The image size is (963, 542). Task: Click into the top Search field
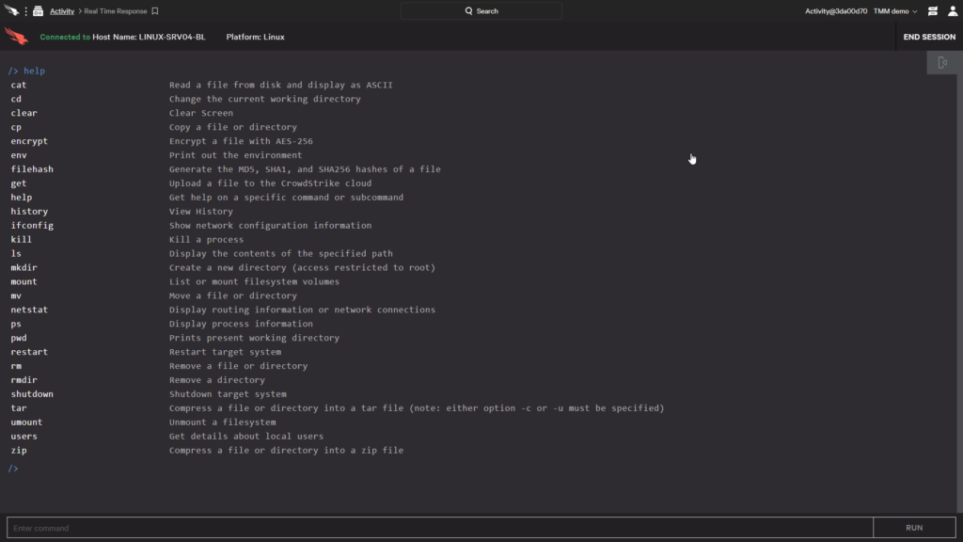[x=481, y=11]
